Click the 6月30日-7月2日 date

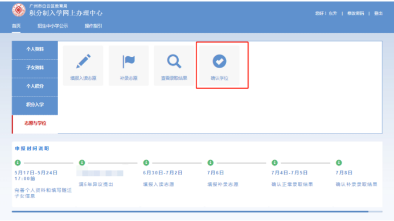(x=163, y=173)
